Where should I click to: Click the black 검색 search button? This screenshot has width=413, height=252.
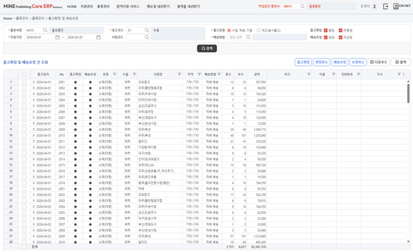click(x=206, y=48)
